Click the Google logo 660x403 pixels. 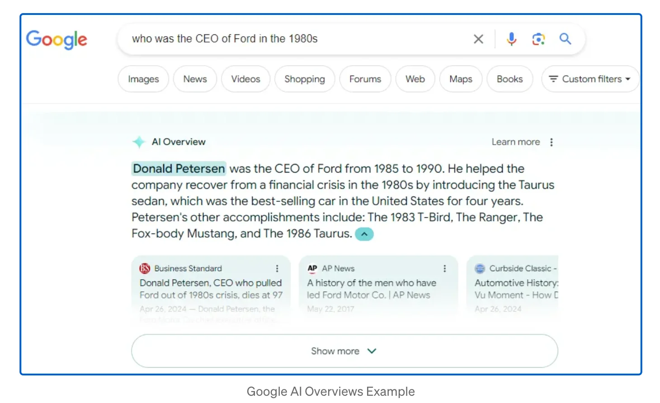click(x=56, y=40)
